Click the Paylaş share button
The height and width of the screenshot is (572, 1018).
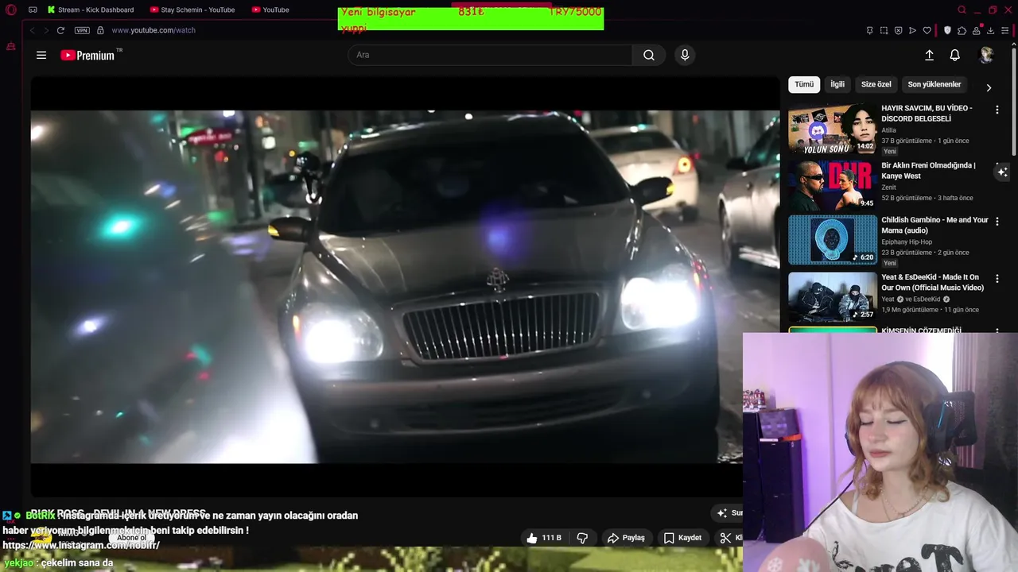tap(626, 538)
